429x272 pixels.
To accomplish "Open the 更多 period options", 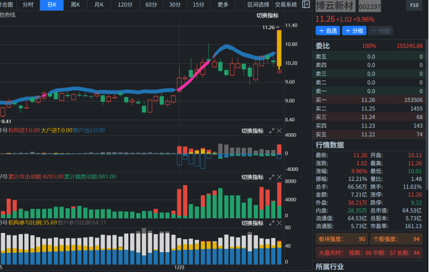I will coord(223,5).
